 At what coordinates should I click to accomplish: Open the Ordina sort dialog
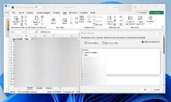[x=82, y=19]
